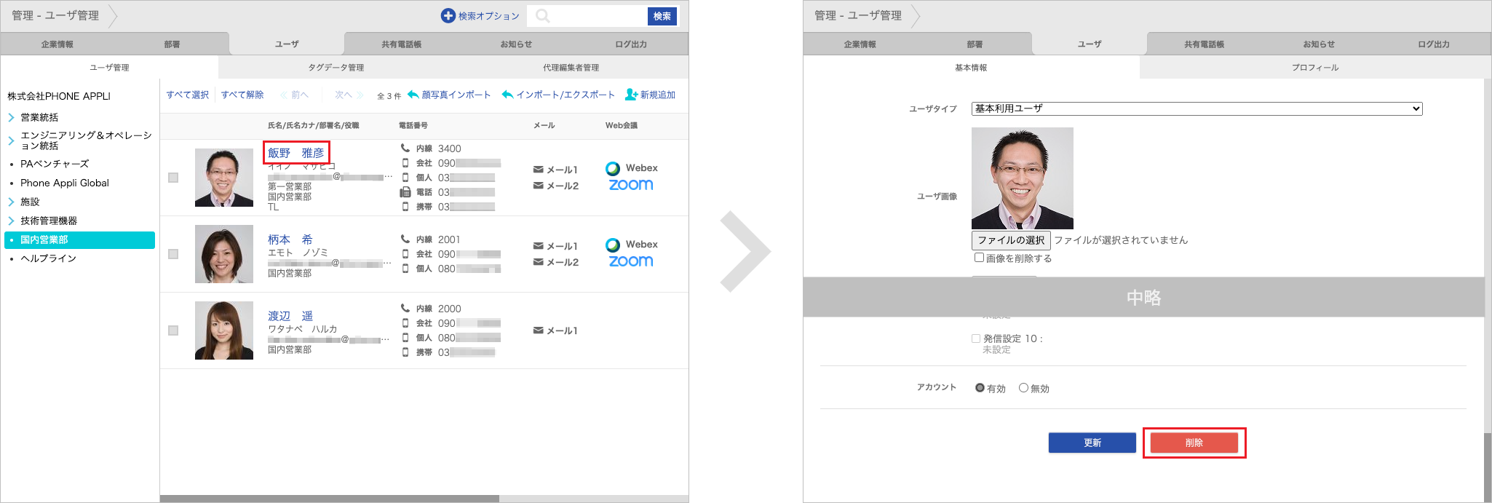Click the 検索 button
This screenshot has width=1492, height=503.
click(x=662, y=16)
